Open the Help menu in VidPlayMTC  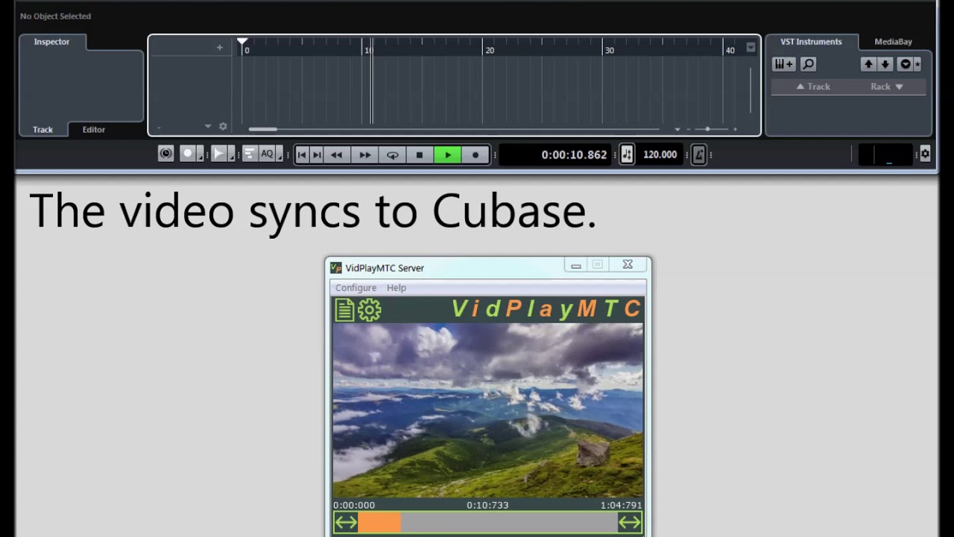397,288
